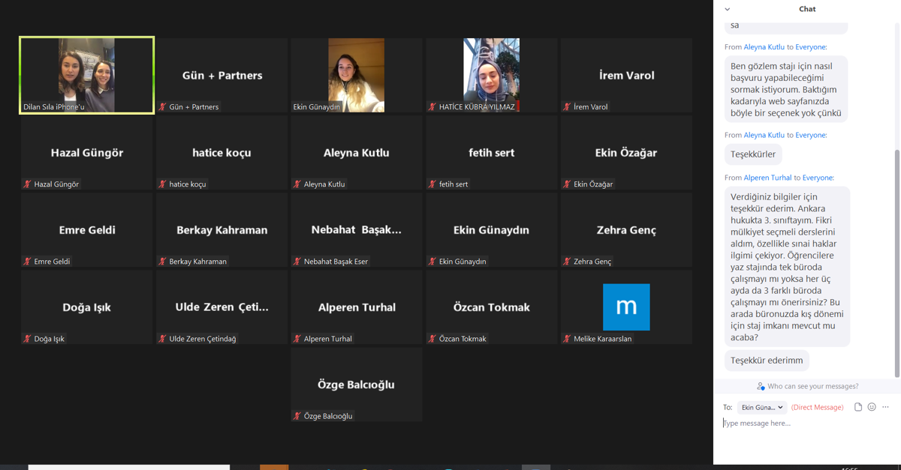
Task: Open chat more options ellipsis
Action: pos(886,407)
